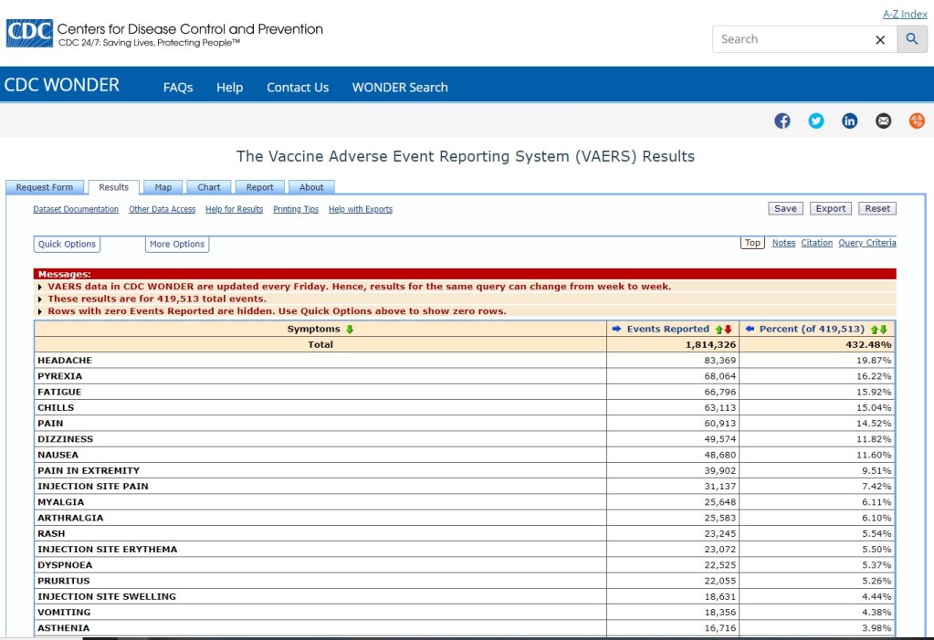Click the CDC WONDER title link
Screen dimensions: 934x640
pos(61,85)
